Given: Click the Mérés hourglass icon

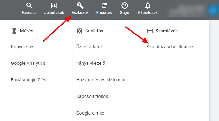Looking at the screenshot, I should (14, 31).
